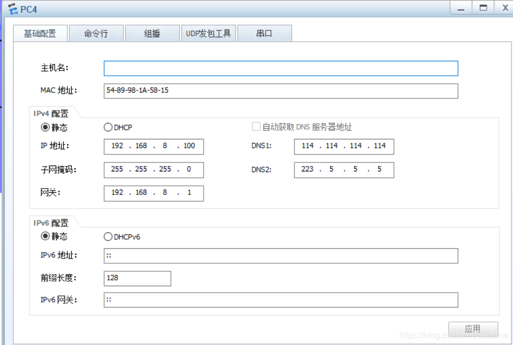Click the 子网掩码 field 255.255.255.0
The height and width of the screenshot is (345, 513).
click(154, 170)
